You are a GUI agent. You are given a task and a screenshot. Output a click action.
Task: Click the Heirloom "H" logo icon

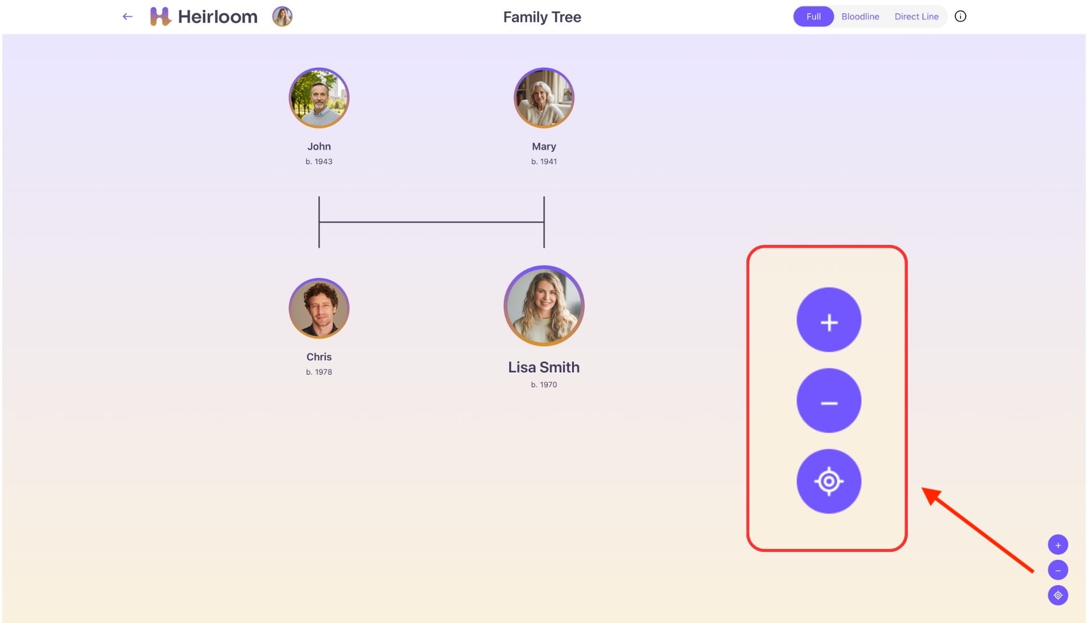point(160,17)
